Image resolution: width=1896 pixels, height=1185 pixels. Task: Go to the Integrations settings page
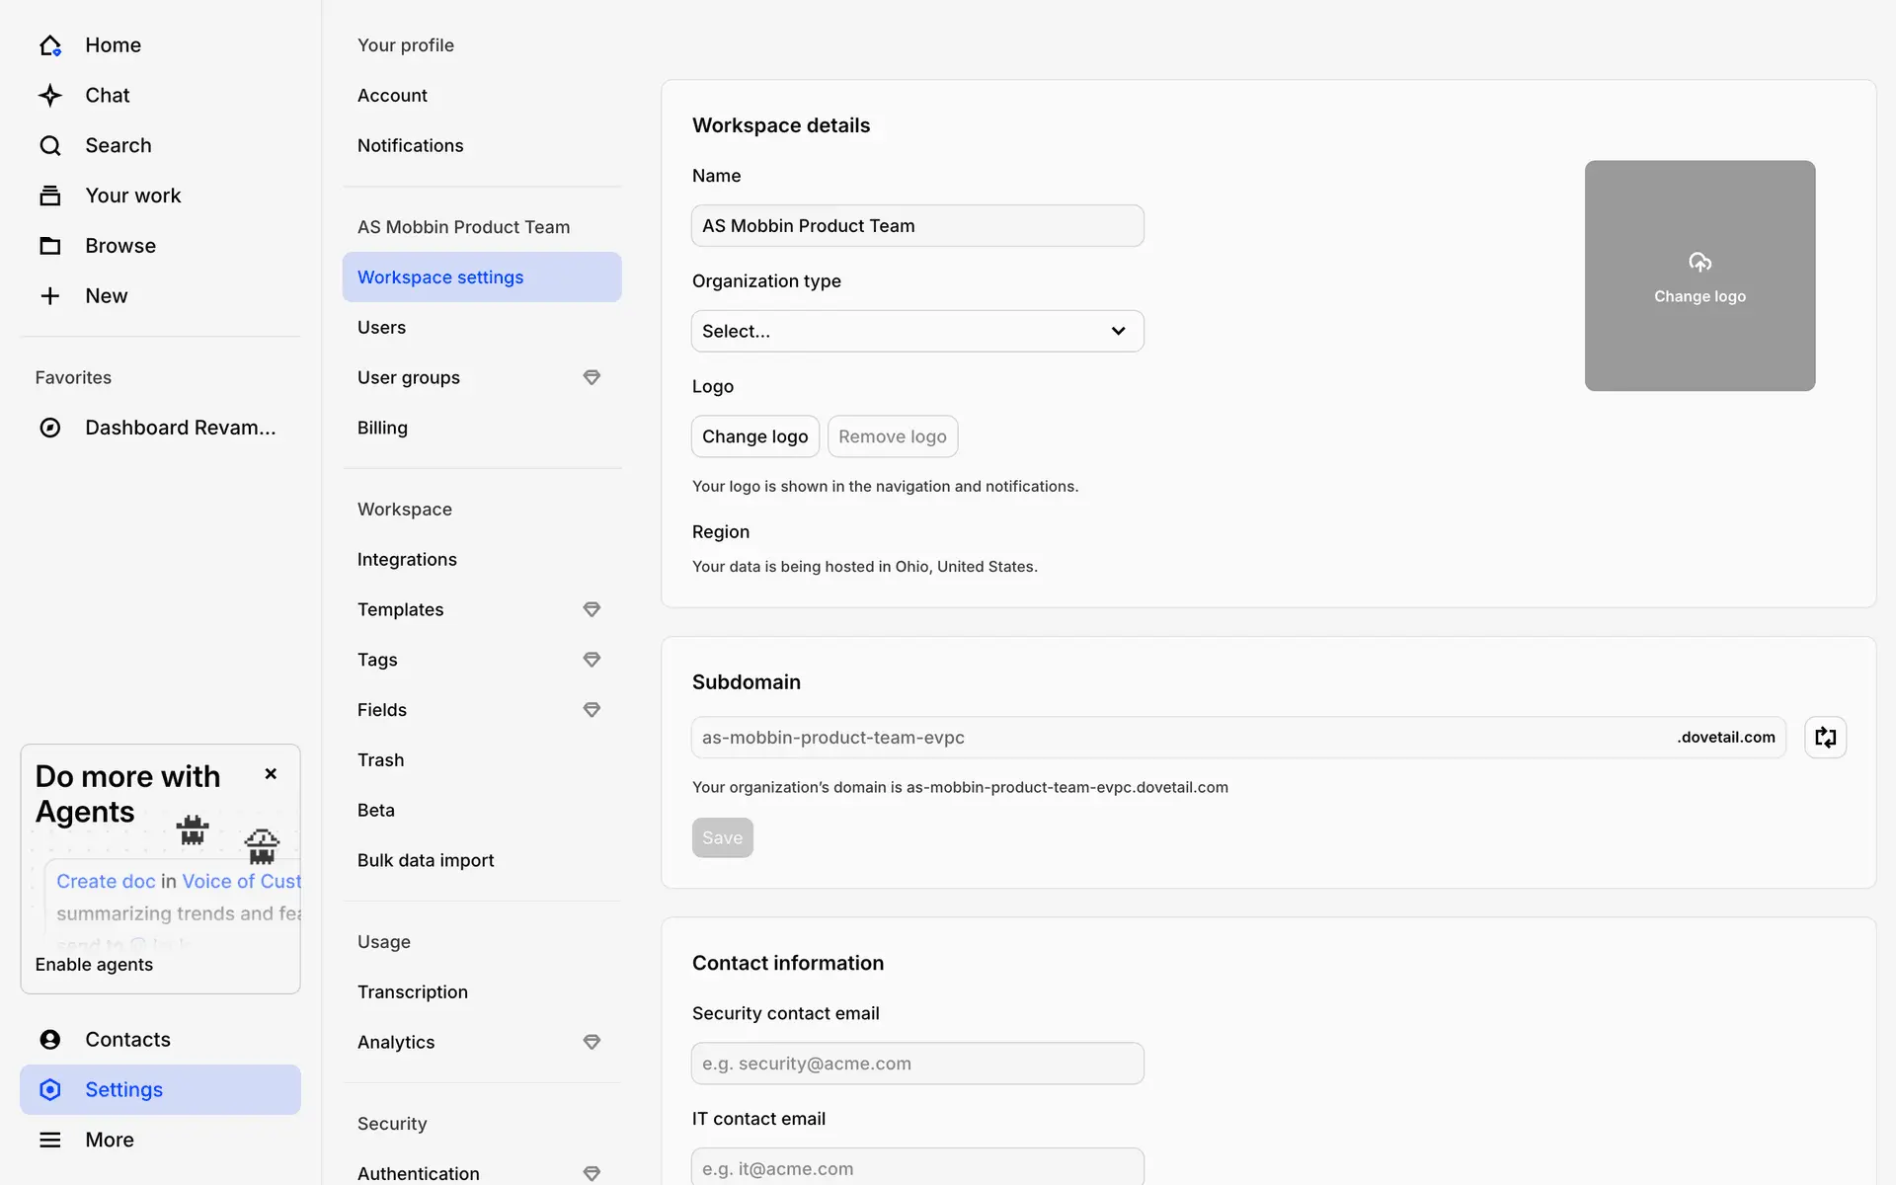coord(407,560)
